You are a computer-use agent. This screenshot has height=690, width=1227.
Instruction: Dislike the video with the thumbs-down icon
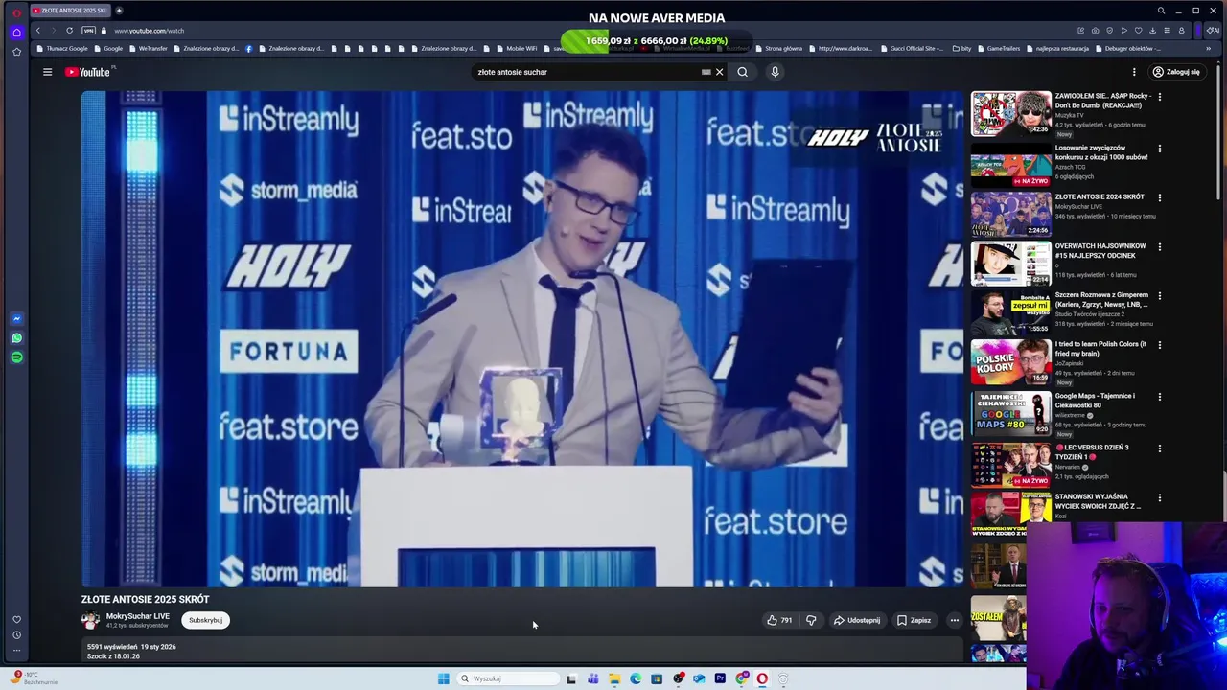coord(811,620)
